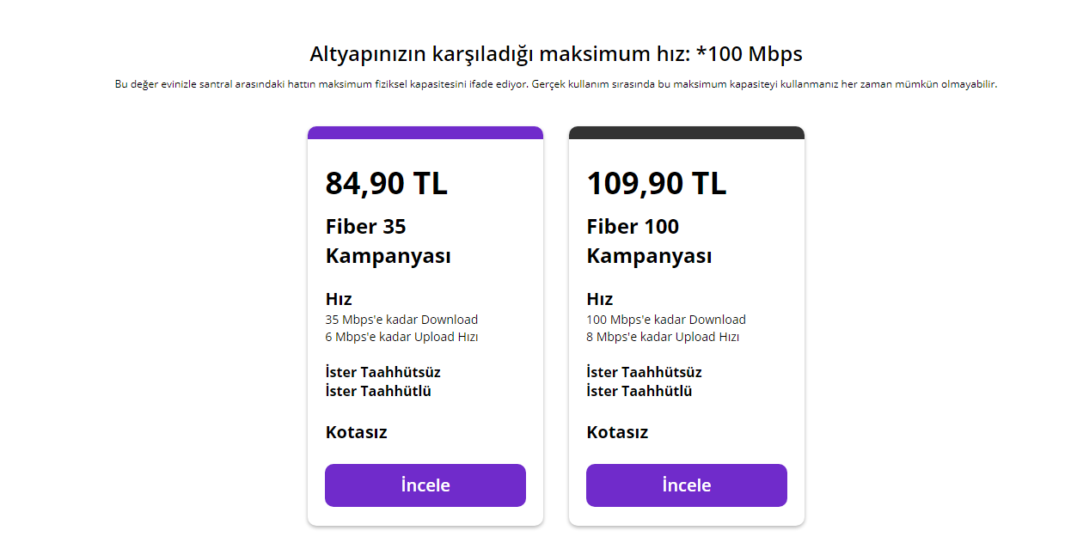Click the 8 Mbps'e kadar Upload Hızı line

pos(663,337)
